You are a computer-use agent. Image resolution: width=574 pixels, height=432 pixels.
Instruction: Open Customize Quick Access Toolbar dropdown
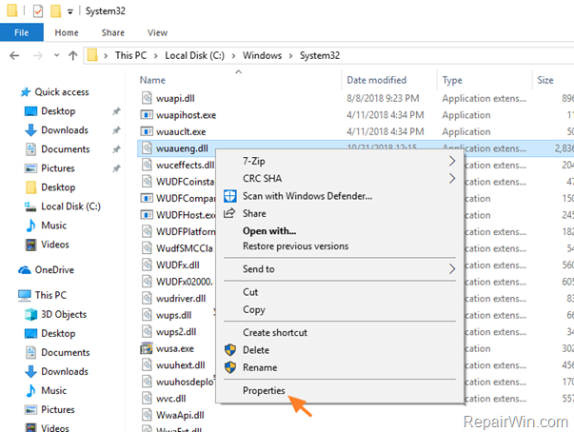click(x=69, y=11)
